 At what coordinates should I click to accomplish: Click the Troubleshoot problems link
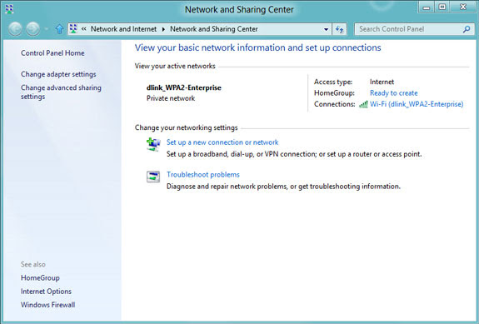click(203, 175)
